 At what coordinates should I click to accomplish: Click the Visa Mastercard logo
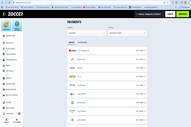click(72, 50)
